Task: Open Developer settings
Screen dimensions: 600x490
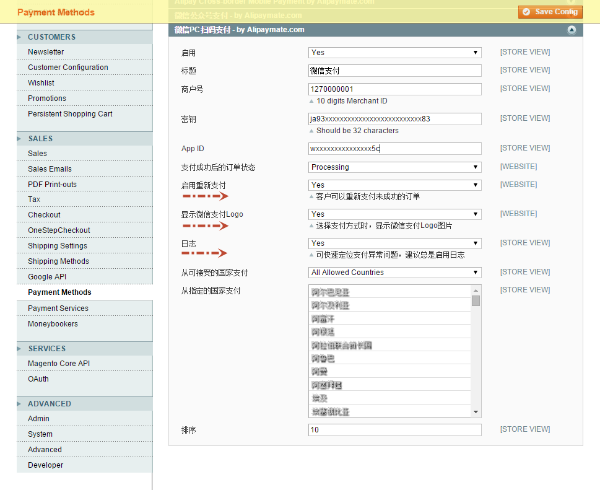Action: coord(46,465)
